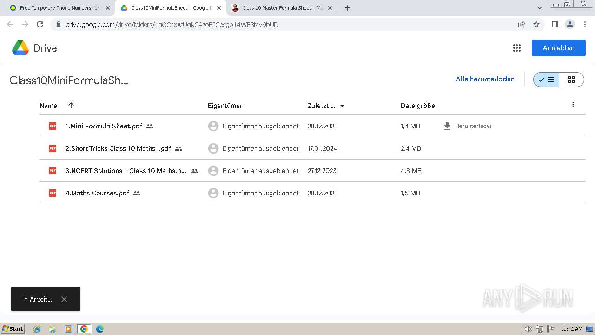Open Chrome profile avatar

(569, 25)
